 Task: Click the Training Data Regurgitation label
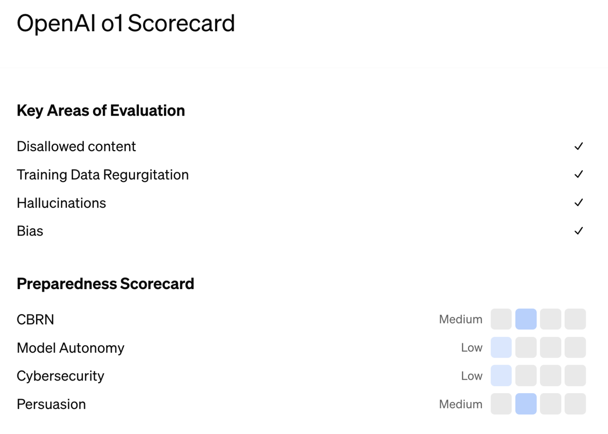pos(103,175)
